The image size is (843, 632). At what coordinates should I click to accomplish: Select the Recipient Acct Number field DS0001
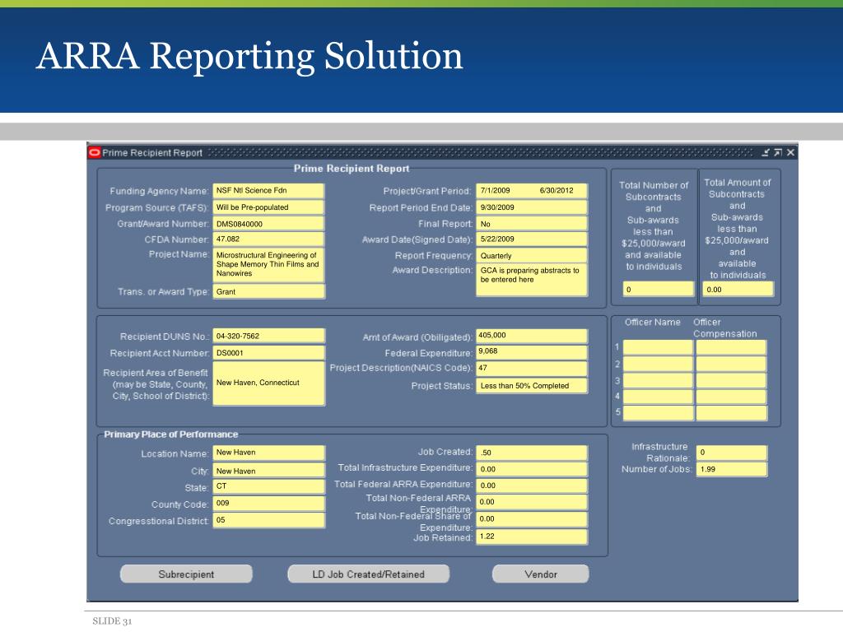tap(269, 353)
